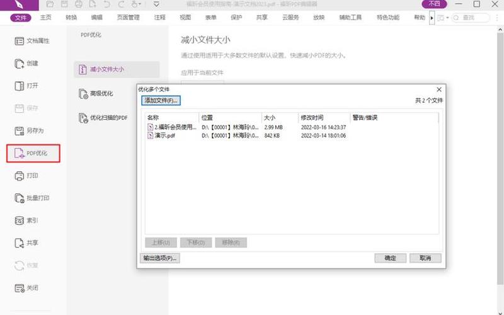Expand the customize quick access toolbar arrow
This screenshot has width=504, height=315.
pos(156,4)
